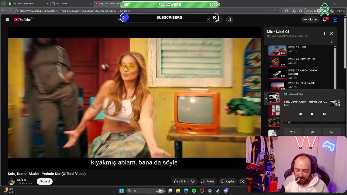Go to the YouTube home logo

[x=22, y=19]
